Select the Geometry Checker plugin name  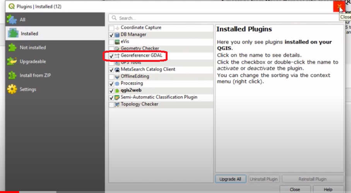[x=140, y=48]
